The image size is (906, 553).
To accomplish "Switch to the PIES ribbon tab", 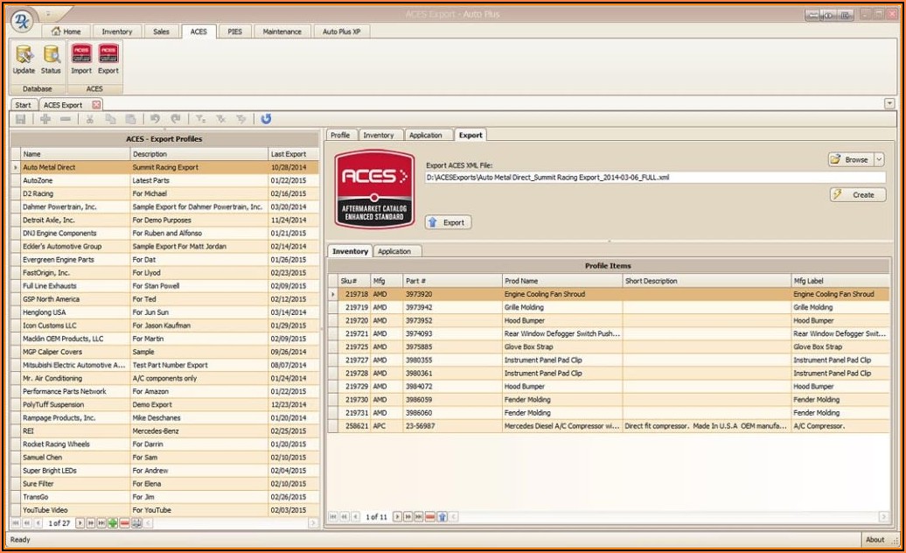I will tap(234, 31).
